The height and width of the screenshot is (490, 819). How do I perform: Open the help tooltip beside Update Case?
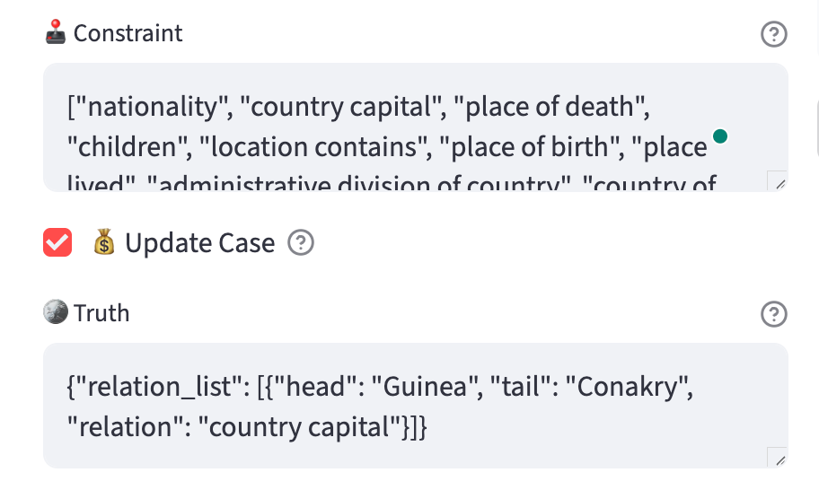tap(301, 242)
